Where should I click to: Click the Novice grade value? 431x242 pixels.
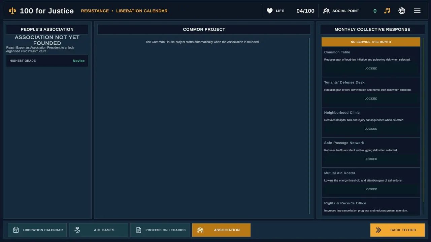(x=78, y=61)
